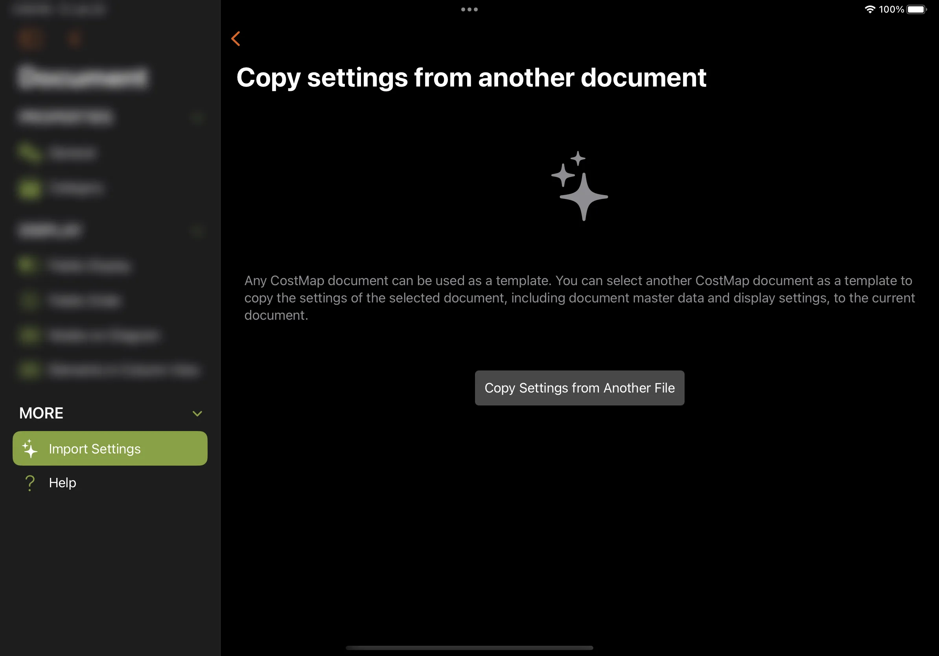The height and width of the screenshot is (656, 939).
Task: Open Import Settings via its sparkle icon
Action: coord(30,449)
